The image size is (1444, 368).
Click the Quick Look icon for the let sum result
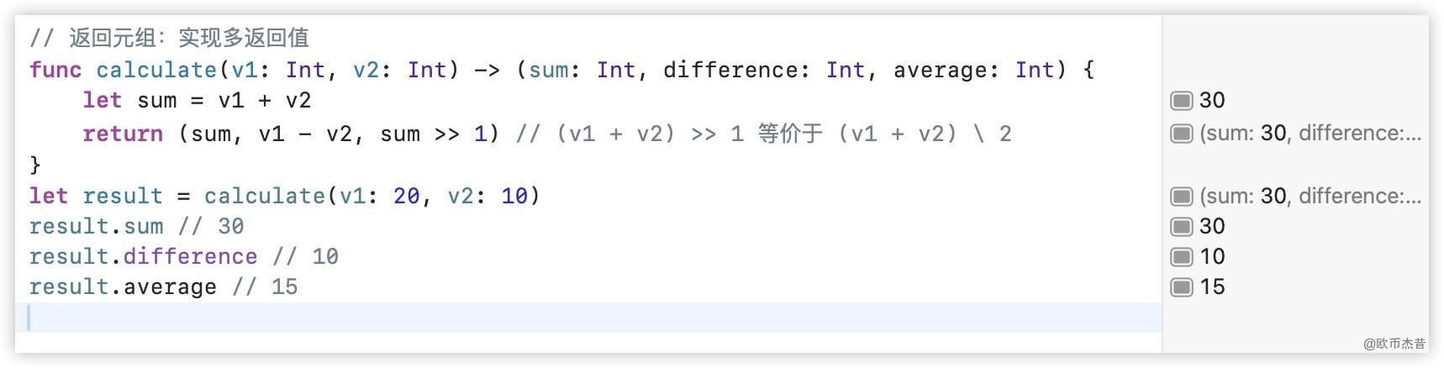coord(1182,101)
